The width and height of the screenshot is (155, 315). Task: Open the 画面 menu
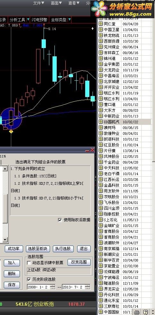coord(56,3)
